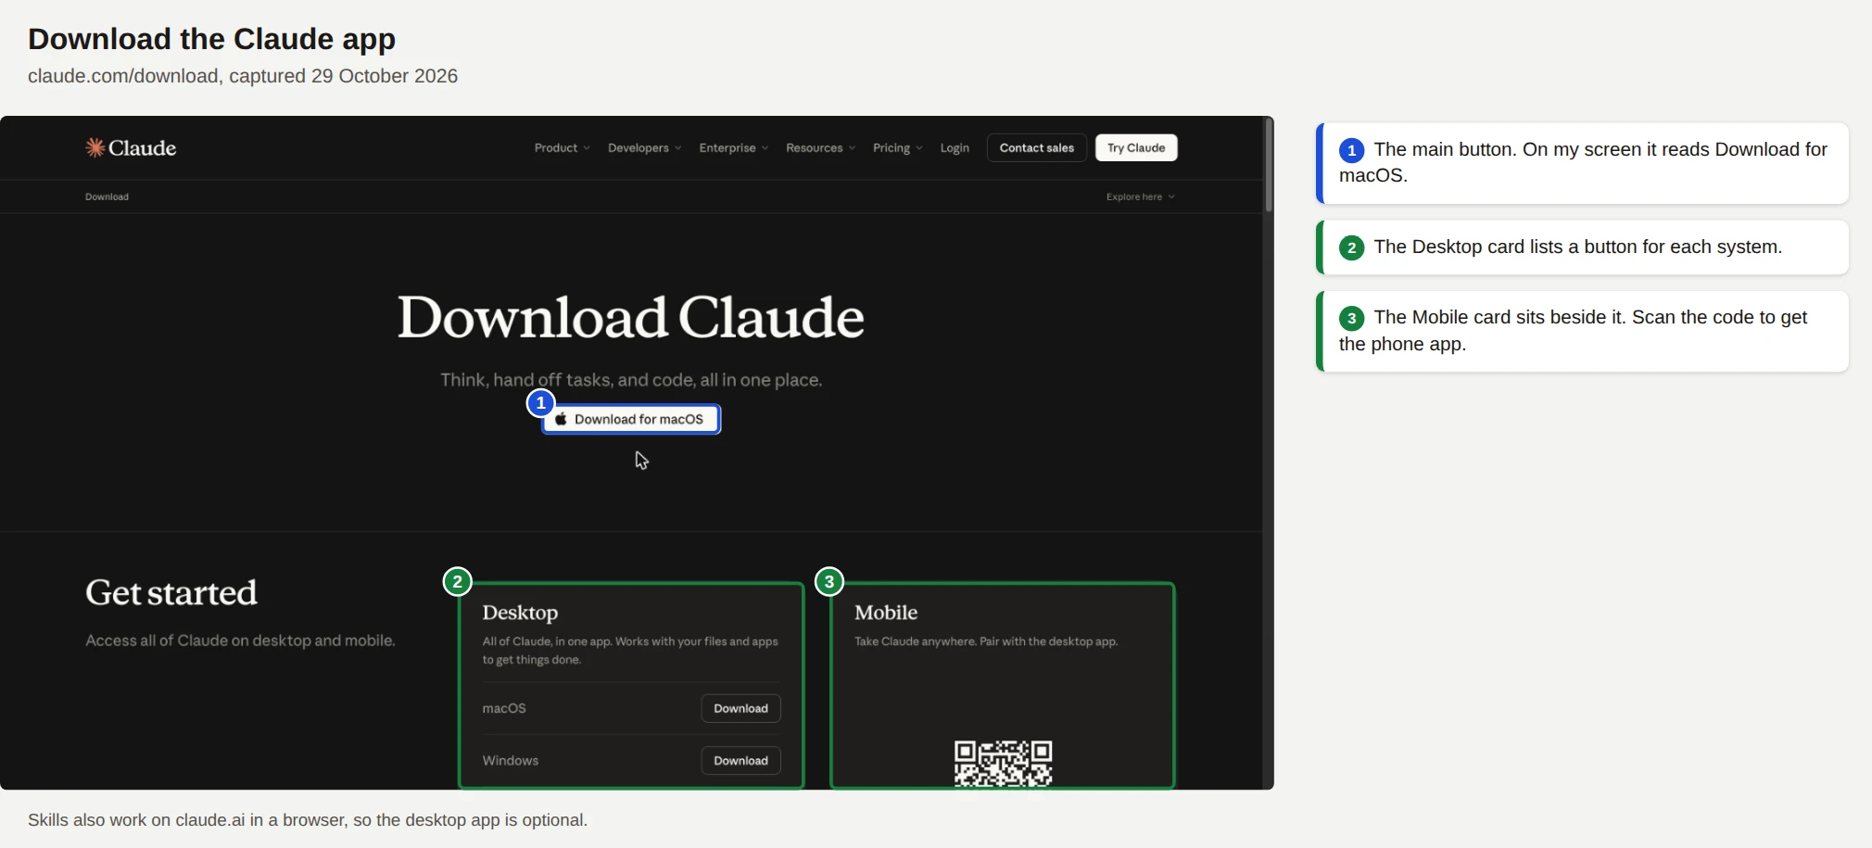The width and height of the screenshot is (1872, 848).
Task: Click the Desktop card title
Action: [x=520, y=613]
